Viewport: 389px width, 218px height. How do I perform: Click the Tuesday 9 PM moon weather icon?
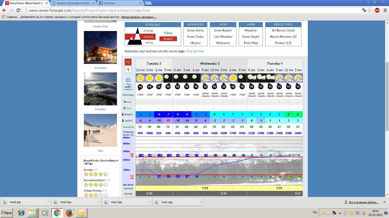click(168, 78)
